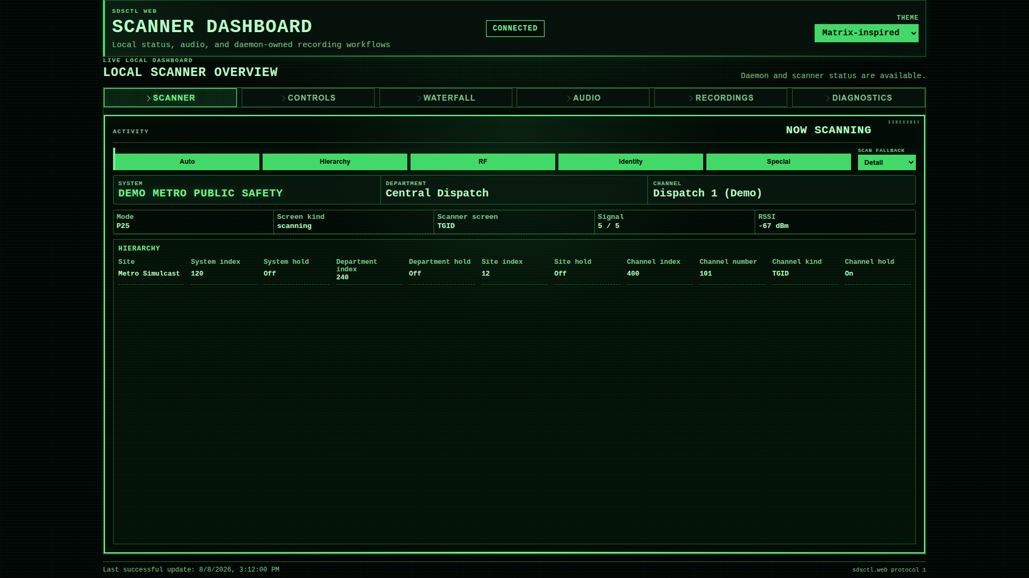Open the Waterfall tab

point(446,98)
